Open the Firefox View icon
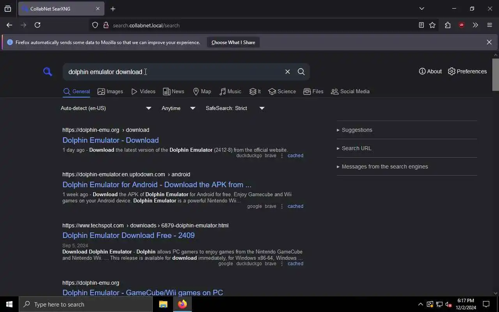499x312 pixels. tap(8, 9)
